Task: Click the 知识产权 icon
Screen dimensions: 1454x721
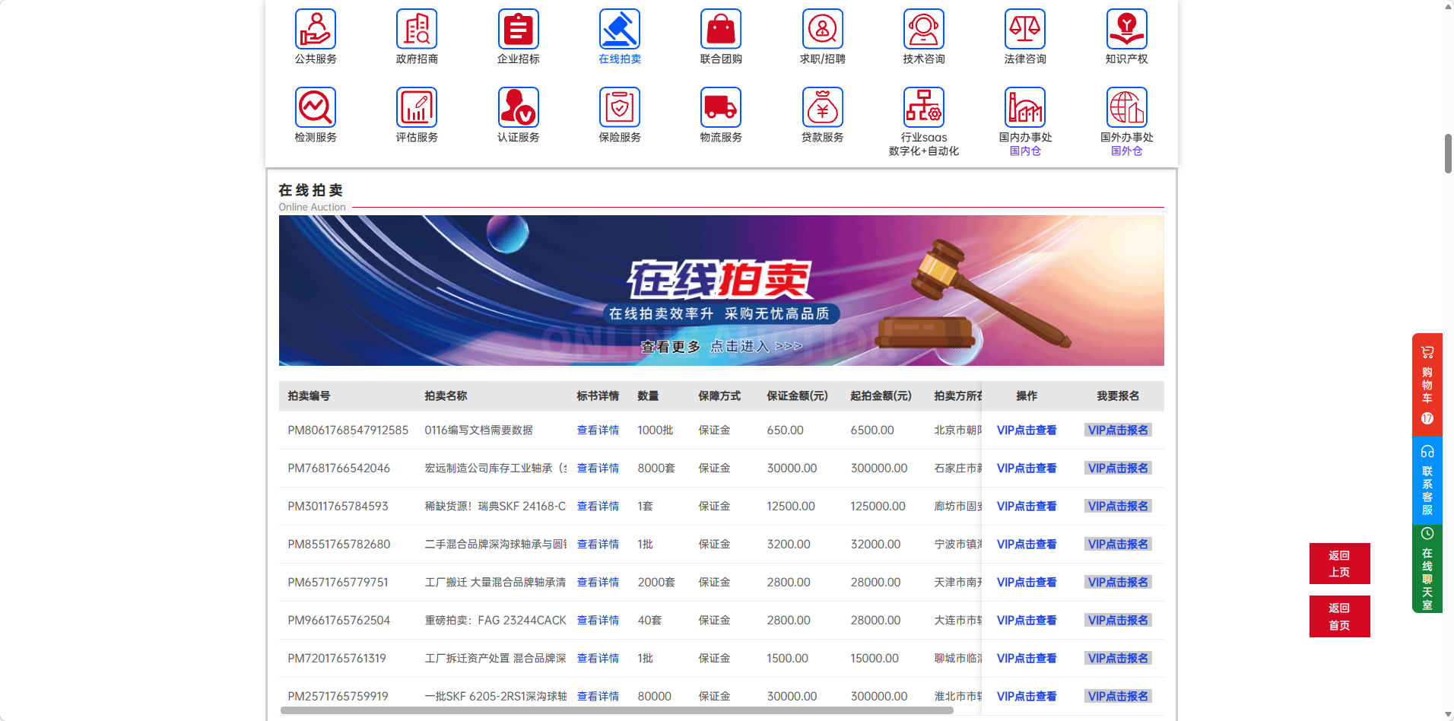Action: click(1126, 30)
